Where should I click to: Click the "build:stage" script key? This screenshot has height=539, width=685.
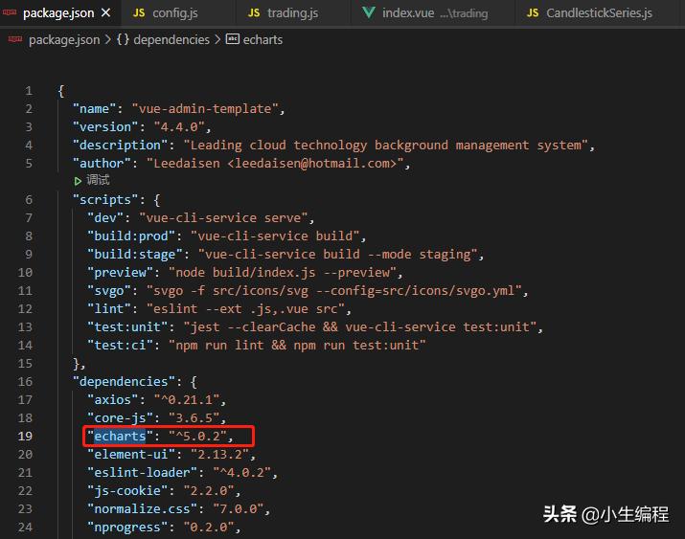click(134, 255)
